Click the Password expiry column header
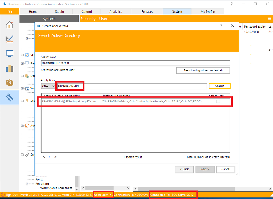Viewport: 273px width, 199px height. (x=255, y=26)
